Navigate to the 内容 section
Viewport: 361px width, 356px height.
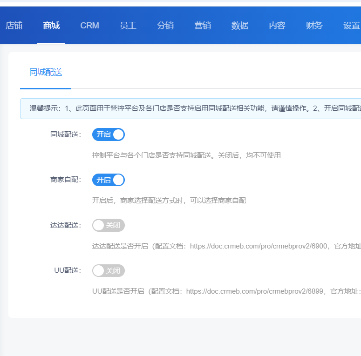coord(277,26)
